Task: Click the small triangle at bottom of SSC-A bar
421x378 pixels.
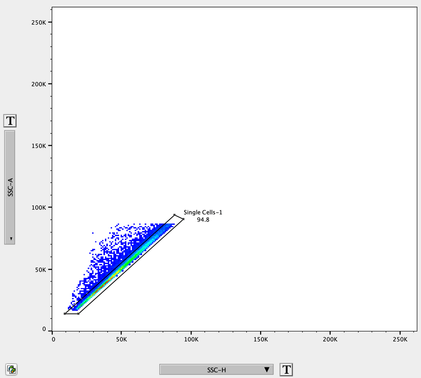Action: pyautogui.click(x=11, y=239)
